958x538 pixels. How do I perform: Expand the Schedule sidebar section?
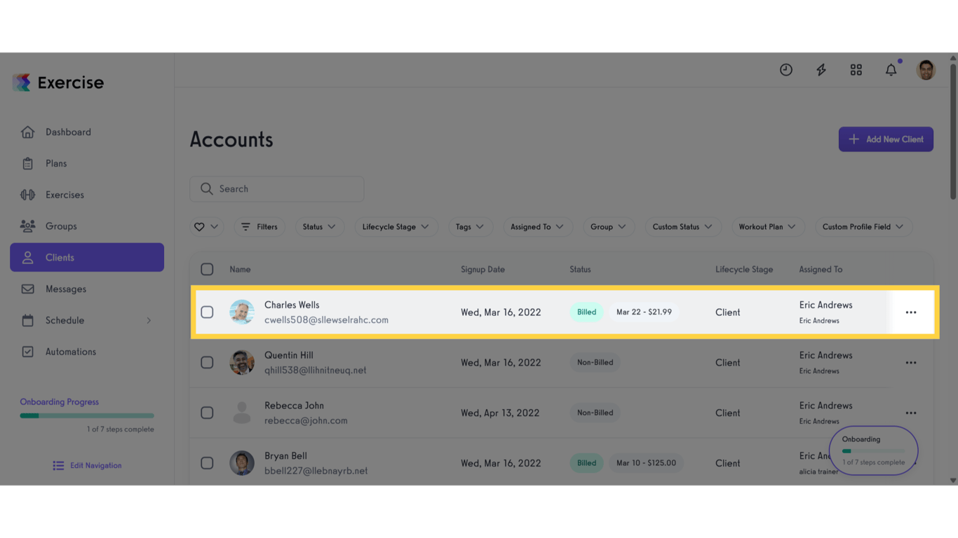point(65,320)
